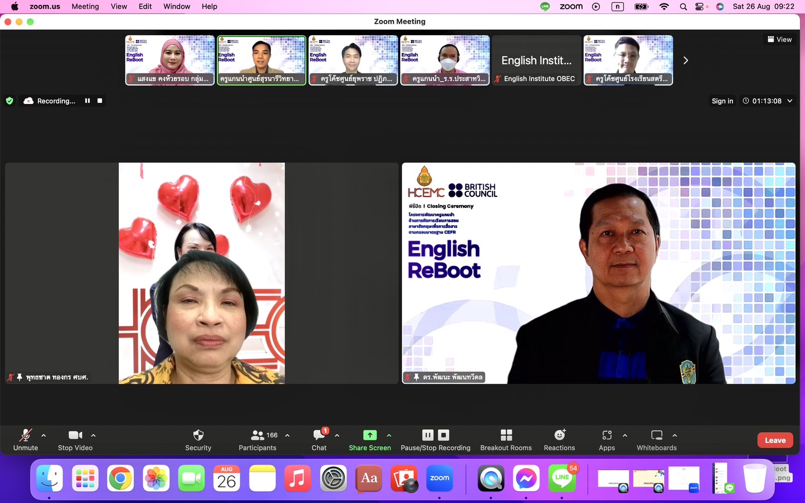Image resolution: width=805 pixels, height=503 pixels.
Task: Stop cloud recording beside Recording label
Action: (x=99, y=101)
